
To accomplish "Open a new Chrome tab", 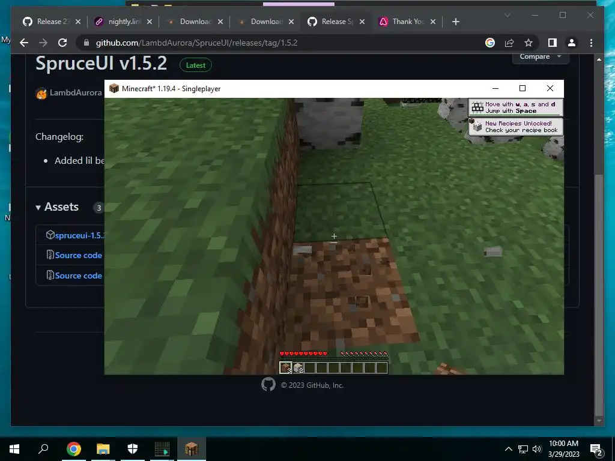I will [x=455, y=22].
